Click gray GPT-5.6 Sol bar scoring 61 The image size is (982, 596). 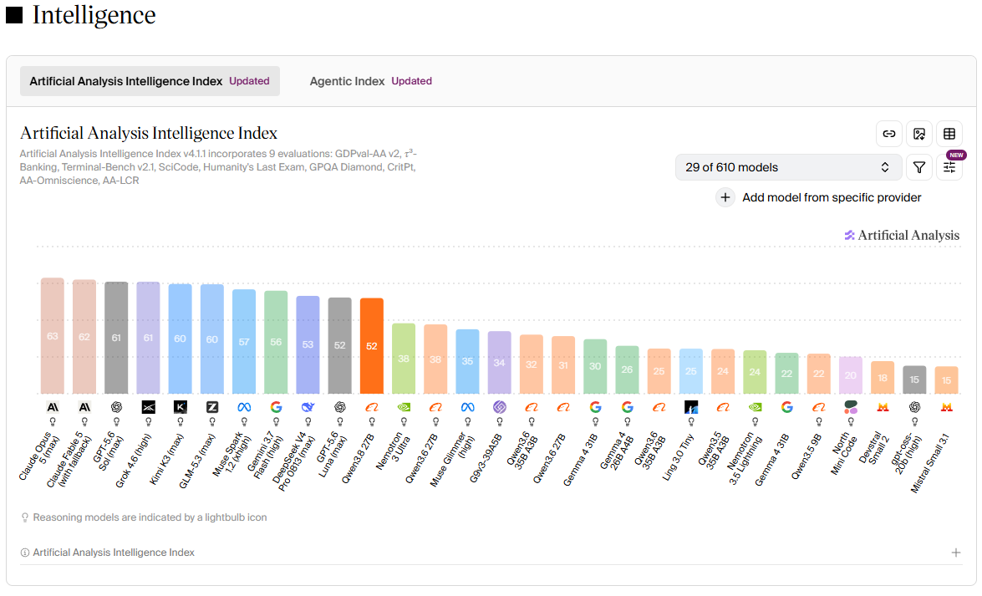[x=116, y=338]
